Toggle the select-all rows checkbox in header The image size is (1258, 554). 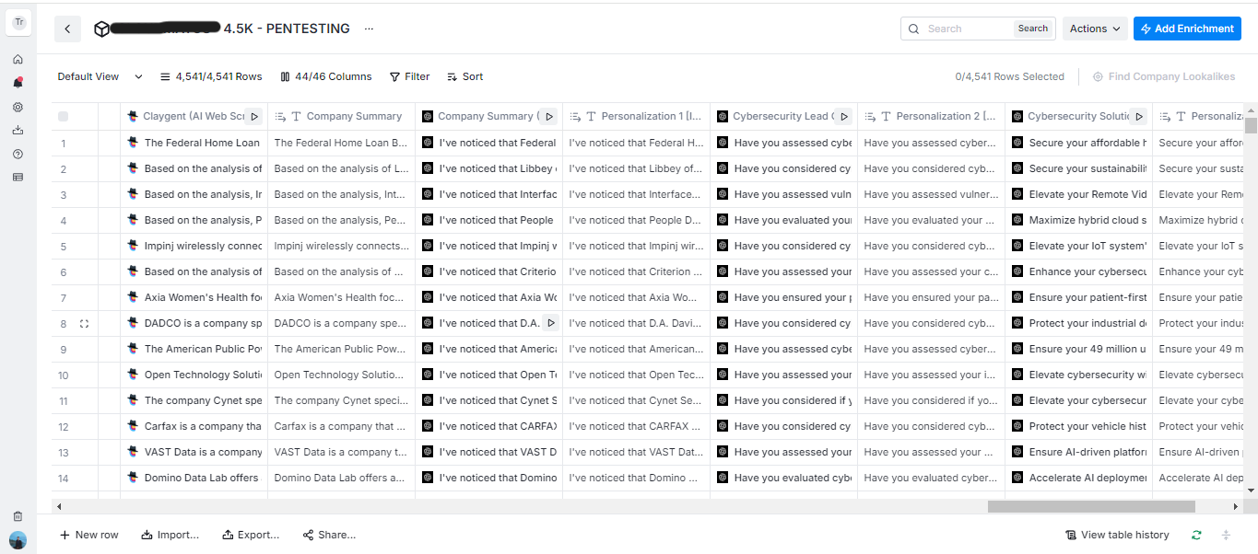pos(64,116)
